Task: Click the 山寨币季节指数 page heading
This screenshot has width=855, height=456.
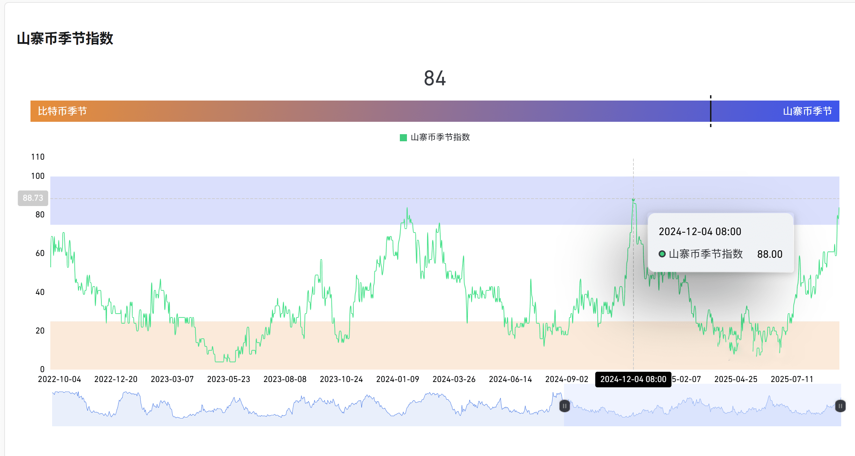Action: coord(65,38)
